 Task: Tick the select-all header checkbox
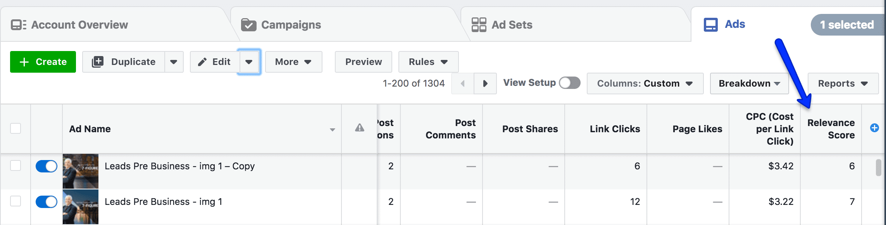(x=16, y=128)
